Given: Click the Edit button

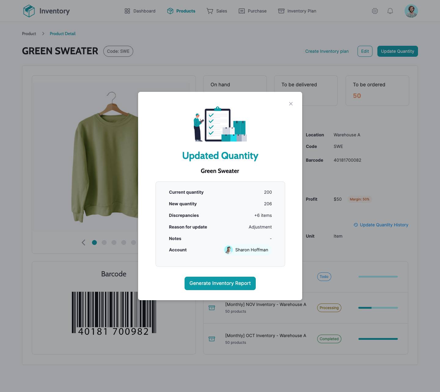Looking at the screenshot, I should point(365,51).
